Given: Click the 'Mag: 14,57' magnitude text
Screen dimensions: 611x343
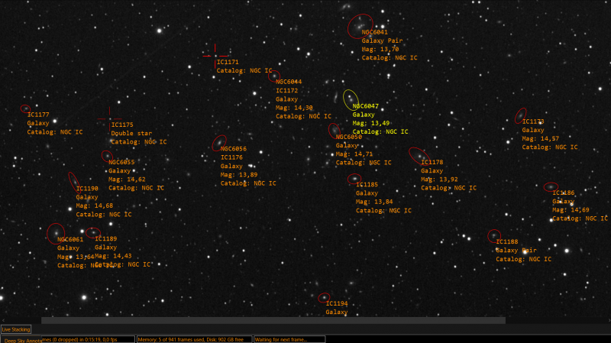Looking at the screenshot, I should [x=541, y=138].
